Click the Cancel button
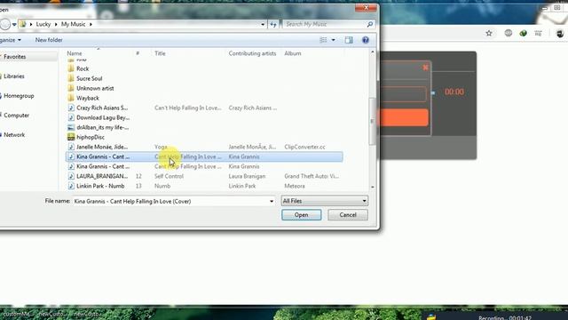 pos(348,215)
